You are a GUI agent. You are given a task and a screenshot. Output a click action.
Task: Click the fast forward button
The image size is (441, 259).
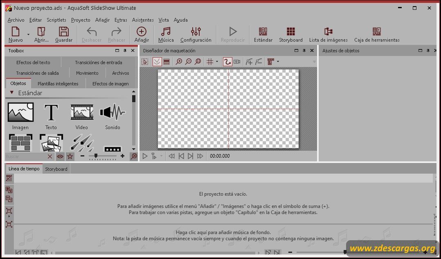coord(200,156)
